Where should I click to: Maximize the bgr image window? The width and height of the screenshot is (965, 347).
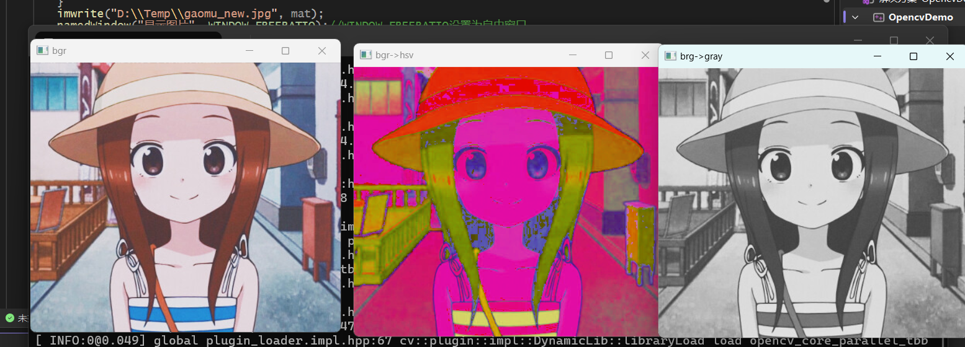coord(285,51)
